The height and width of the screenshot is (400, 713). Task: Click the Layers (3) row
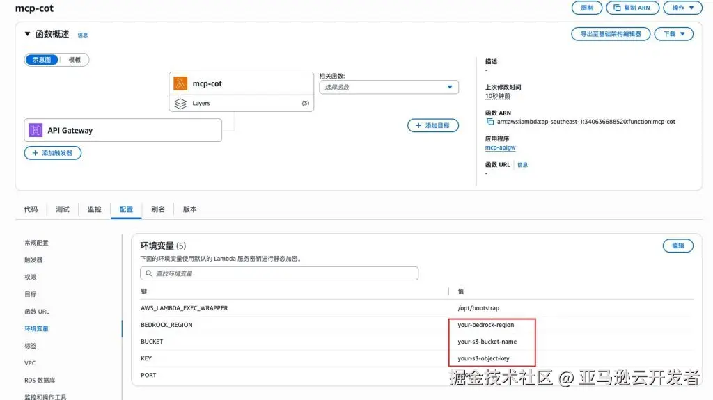click(x=242, y=104)
